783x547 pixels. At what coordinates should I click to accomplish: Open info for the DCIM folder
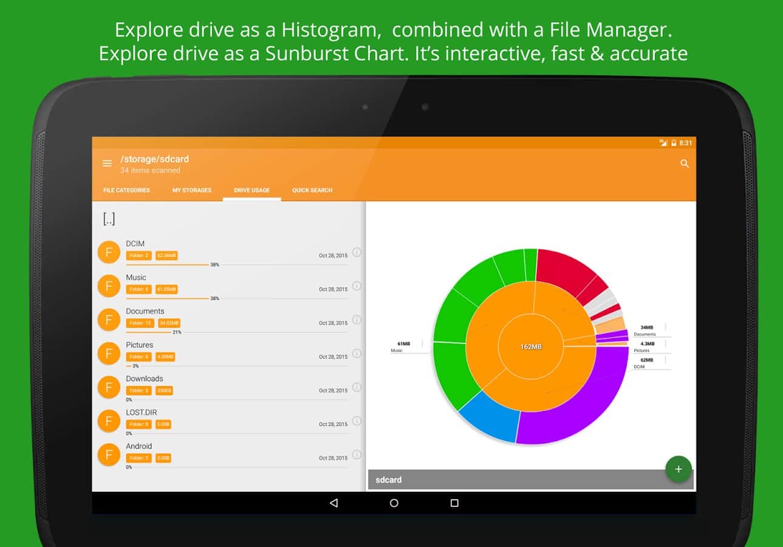pos(357,252)
